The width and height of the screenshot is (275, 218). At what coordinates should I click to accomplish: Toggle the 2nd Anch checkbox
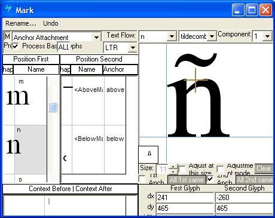[x=210, y=179]
